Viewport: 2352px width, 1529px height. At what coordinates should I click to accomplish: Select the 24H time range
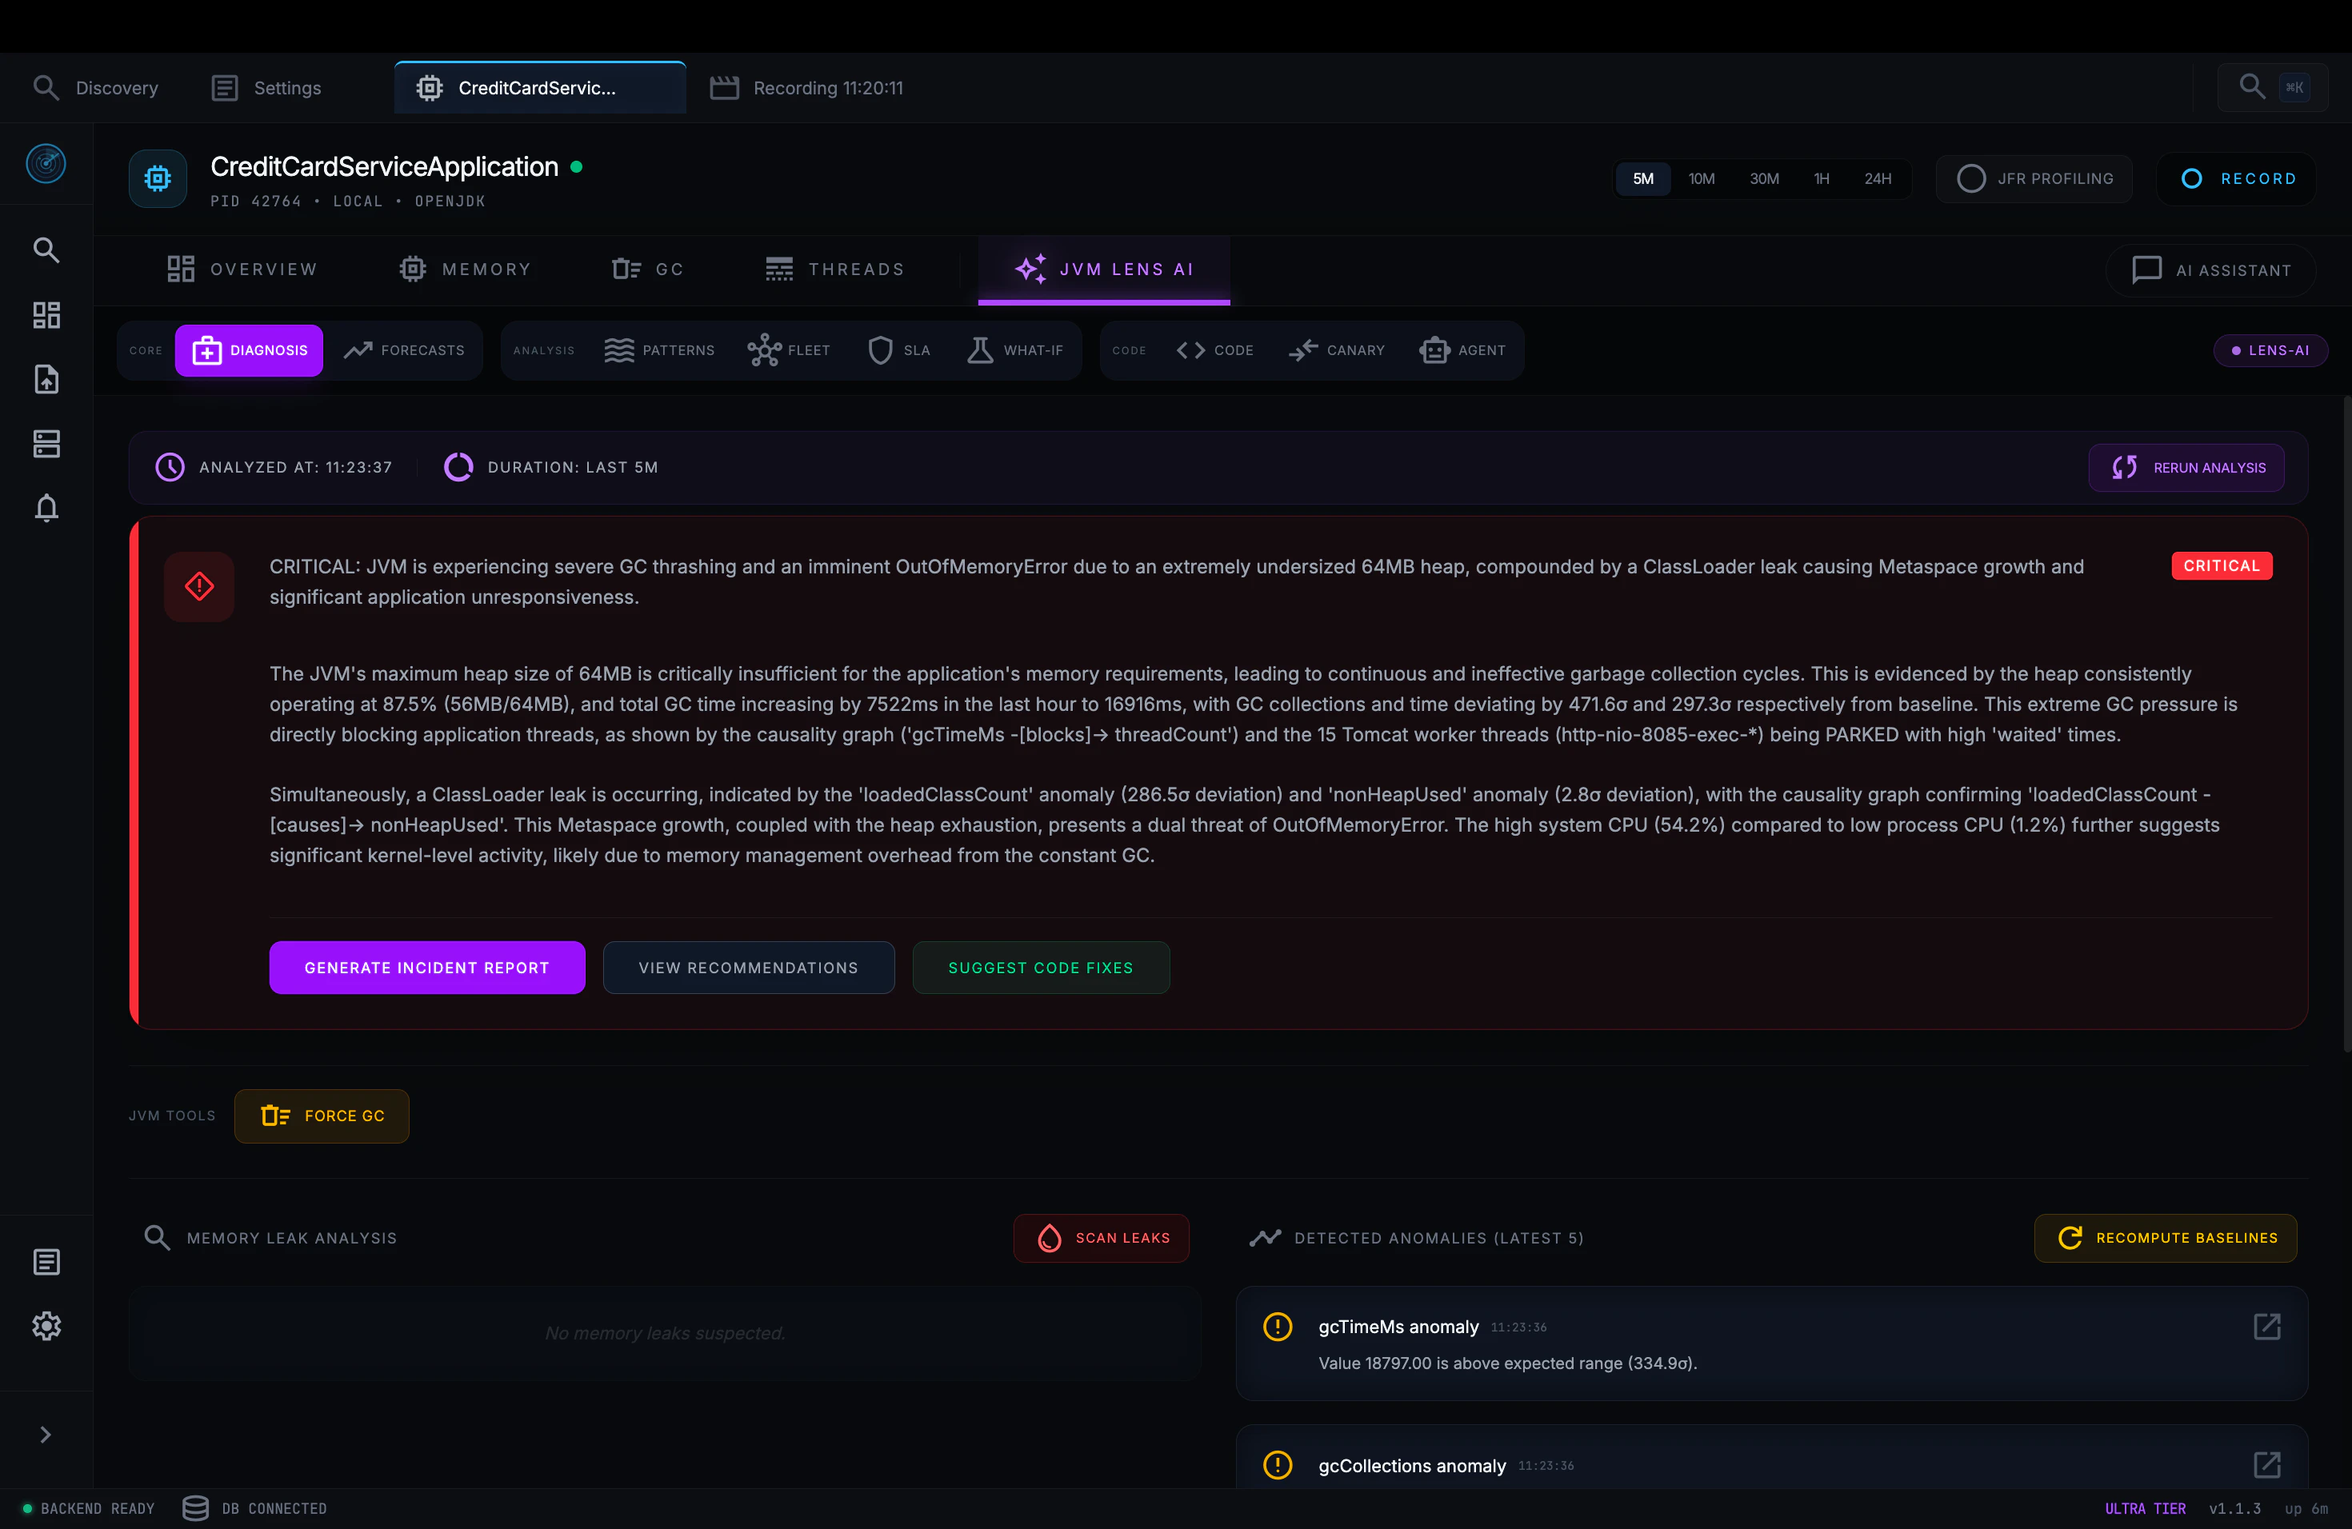point(1877,179)
